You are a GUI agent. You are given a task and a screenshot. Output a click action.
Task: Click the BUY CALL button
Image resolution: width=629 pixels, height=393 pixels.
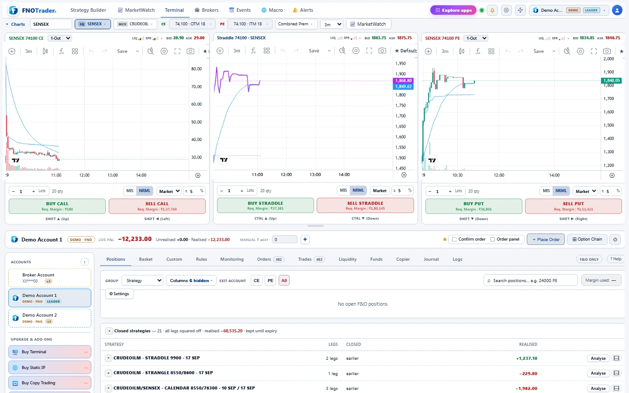click(57, 207)
